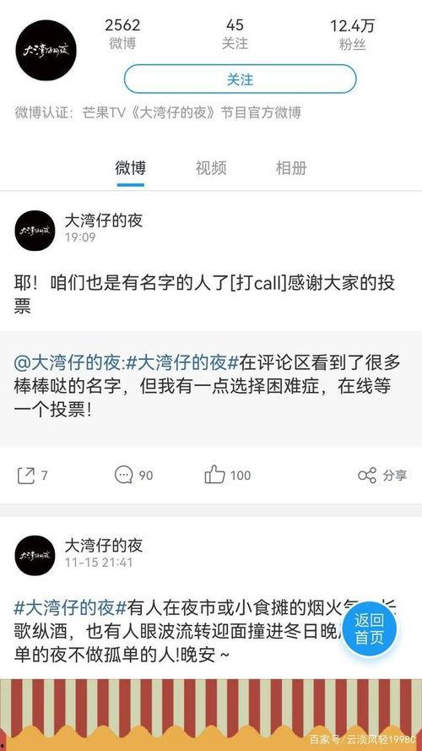Open the #大湾仔的夜# hashtag in the second post
This screenshot has height=751, width=422.
(x=70, y=608)
